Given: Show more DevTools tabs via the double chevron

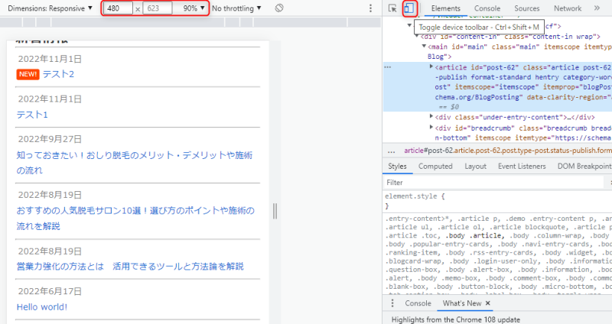Looking at the screenshot, I should [597, 8].
